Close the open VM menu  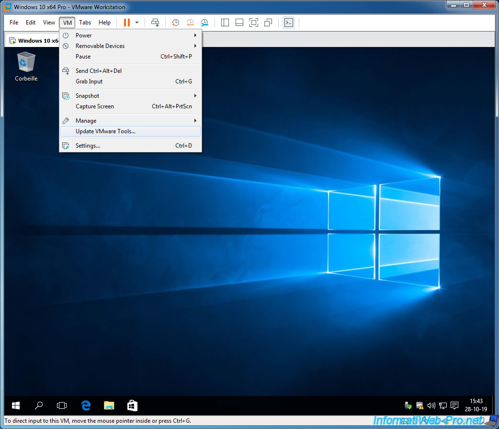click(x=67, y=23)
